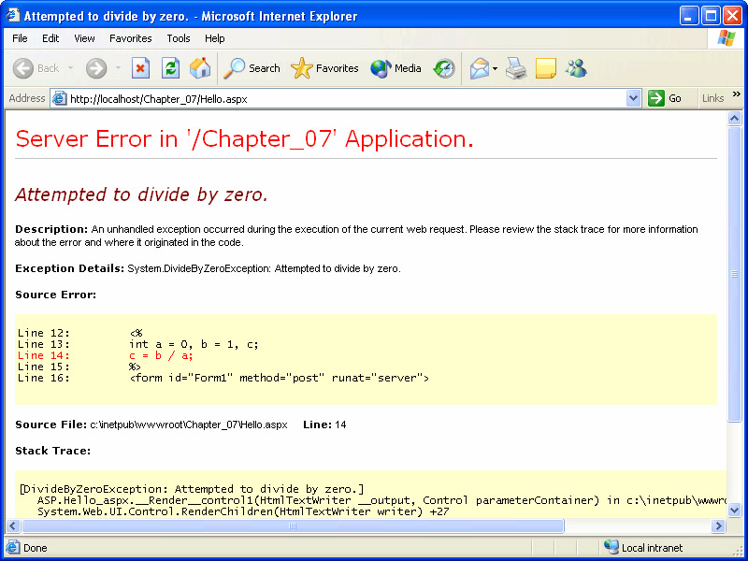The image size is (748, 561).
Task: Refresh the page with the Refresh icon
Action: [x=170, y=68]
